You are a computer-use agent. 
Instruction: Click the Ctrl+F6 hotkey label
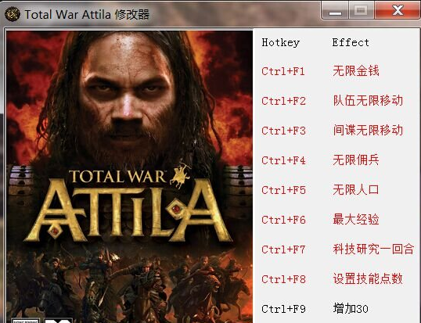pyautogui.click(x=283, y=220)
